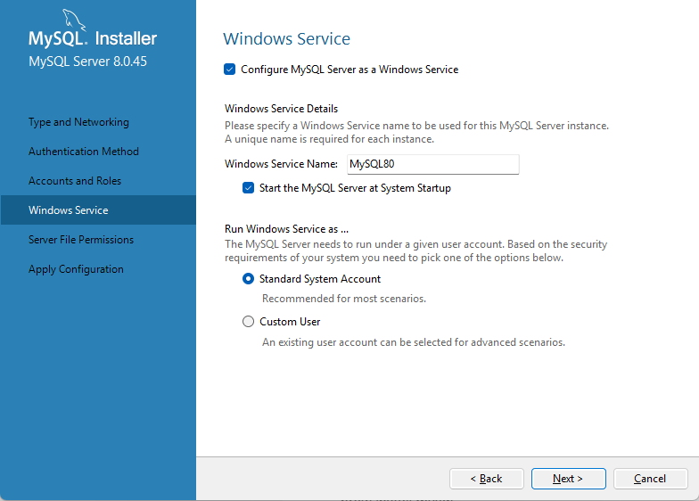Go to the Apply Configuration step
The image size is (699, 501).
(77, 269)
